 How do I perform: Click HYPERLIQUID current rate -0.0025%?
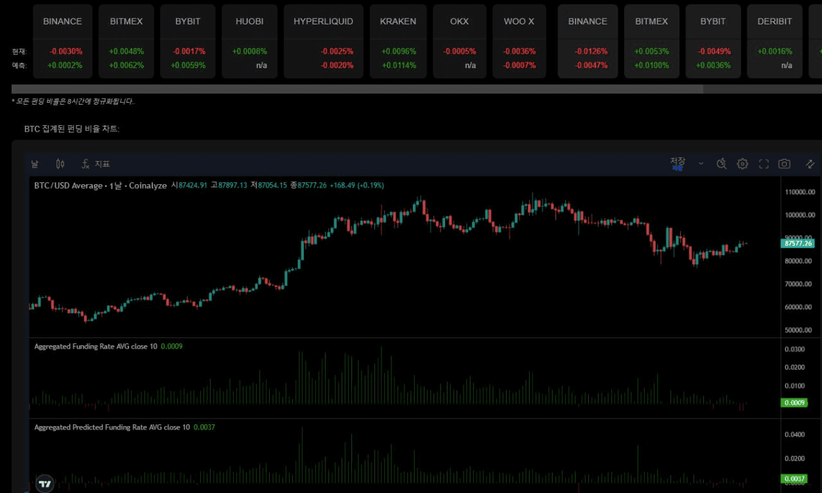[x=337, y=51]
